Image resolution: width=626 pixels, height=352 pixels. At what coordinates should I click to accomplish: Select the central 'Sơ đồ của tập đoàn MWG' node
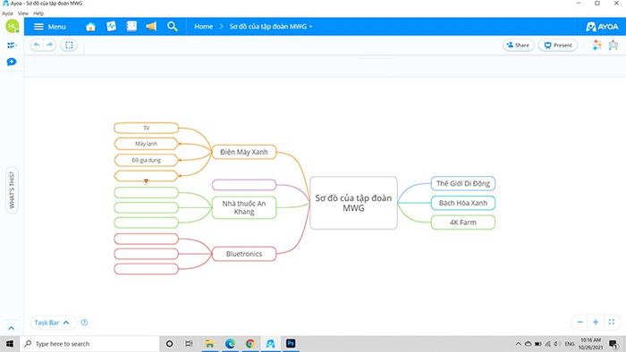pyautogui.click(x=353, y=203)
